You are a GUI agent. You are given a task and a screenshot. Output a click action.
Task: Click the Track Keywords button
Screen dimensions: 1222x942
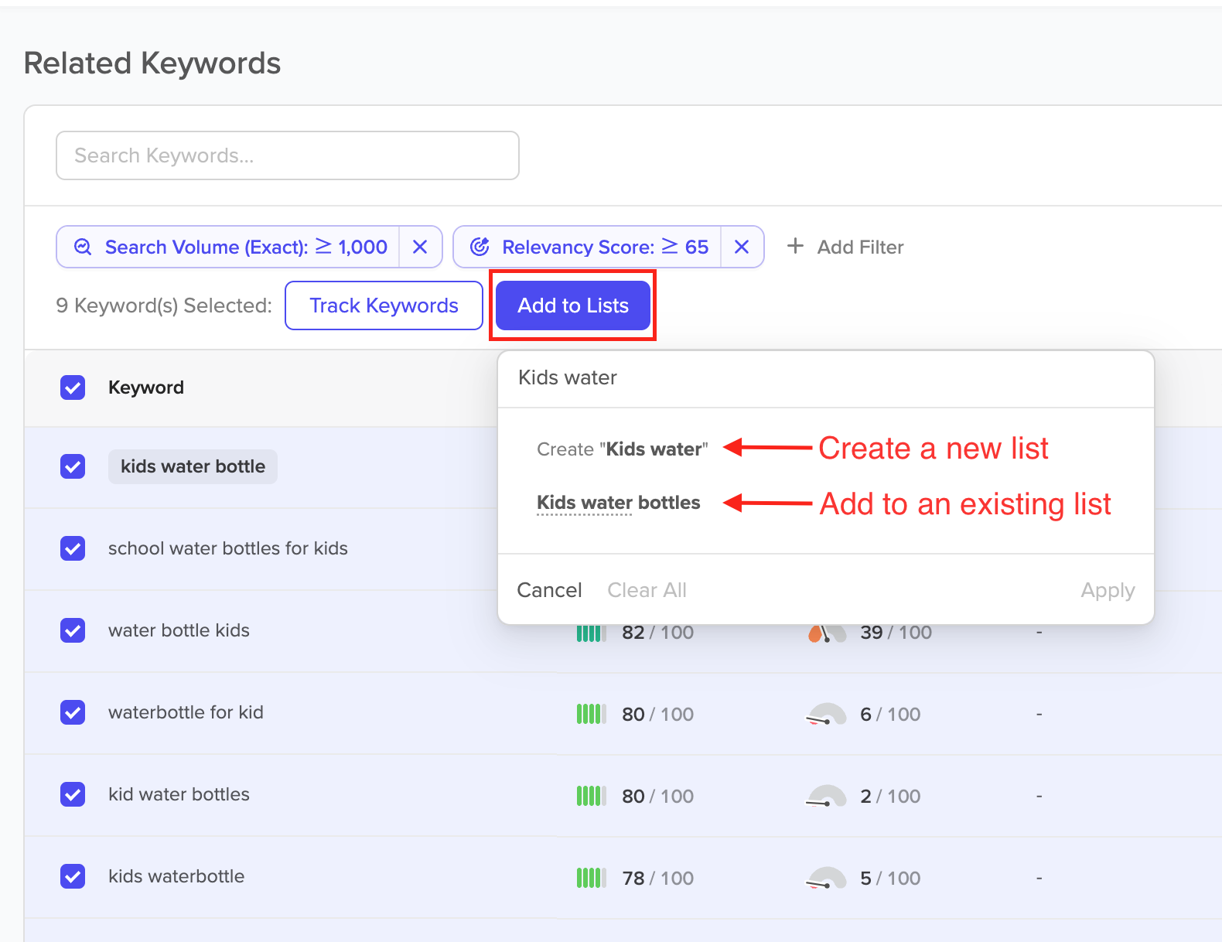click(384, 305)
